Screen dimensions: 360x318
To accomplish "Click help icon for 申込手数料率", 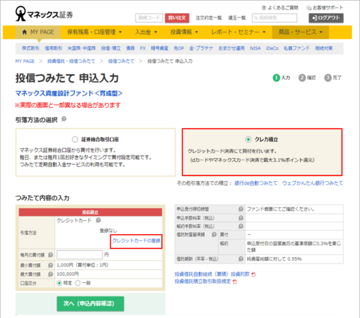I will [240, 218].
